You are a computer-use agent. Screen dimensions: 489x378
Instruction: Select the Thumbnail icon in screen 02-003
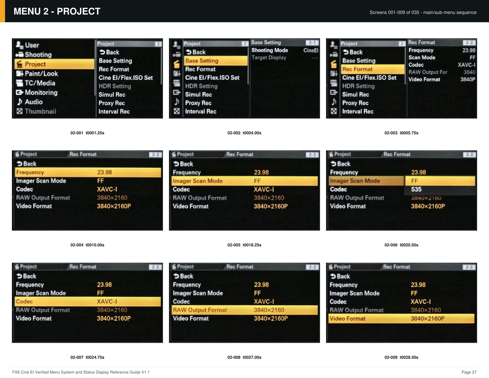[x=334, y=111]
